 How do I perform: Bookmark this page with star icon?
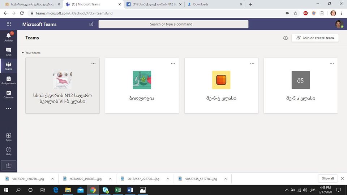(295, 13)
